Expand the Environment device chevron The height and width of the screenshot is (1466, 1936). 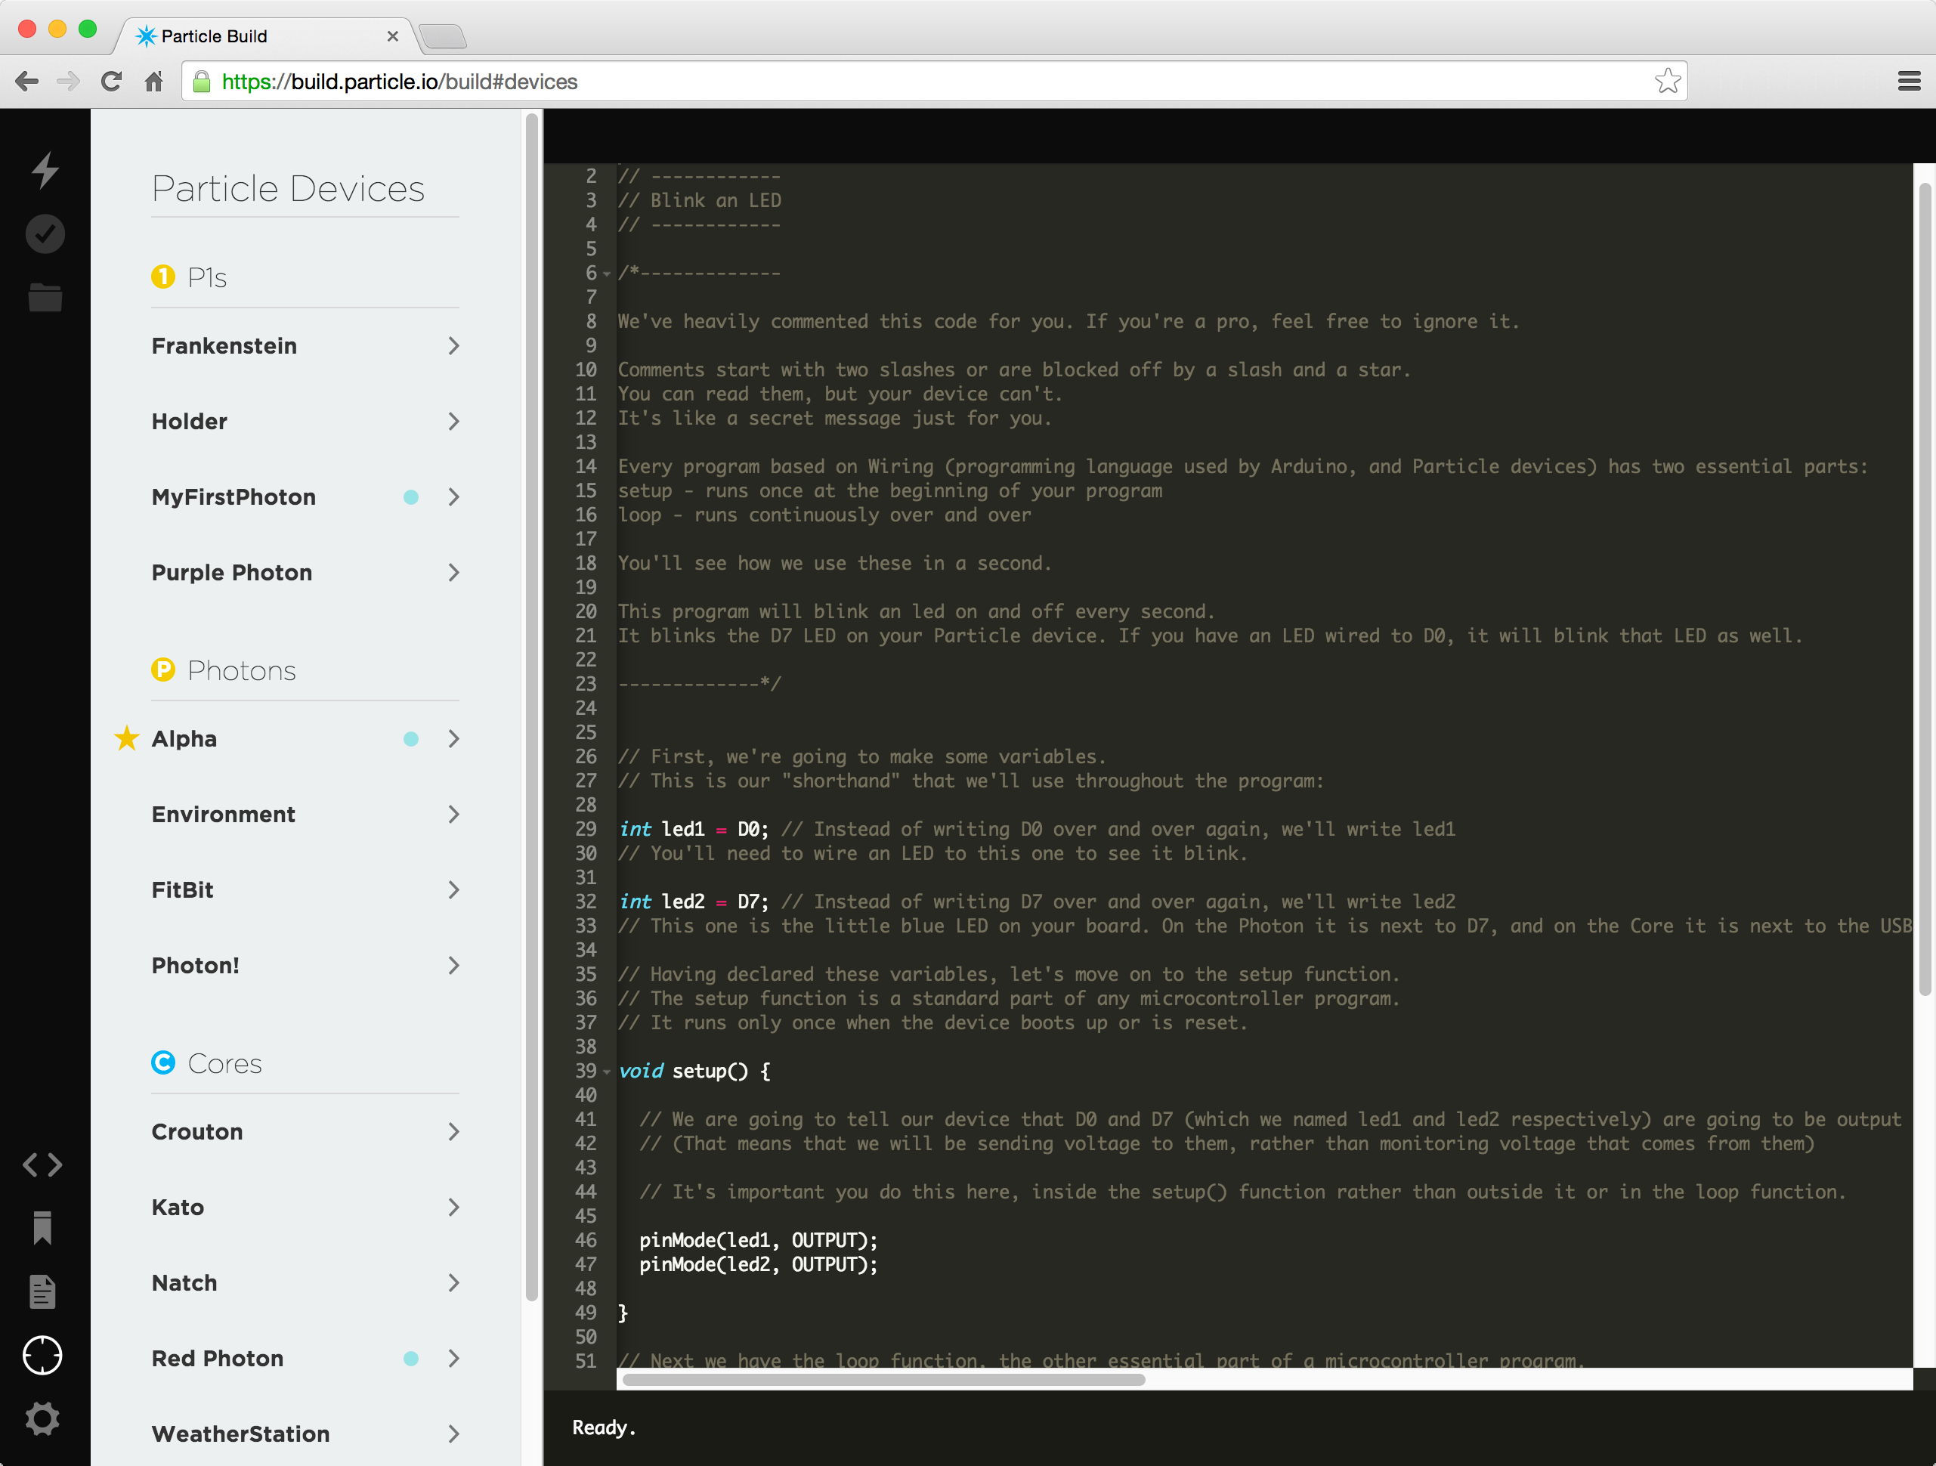(453, 814)
